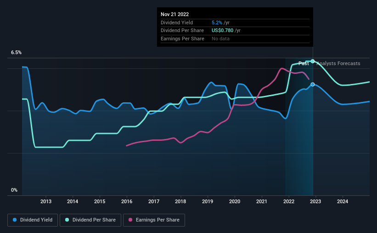Image resolution: width=377 pixels, height=233 pixels.
Task: Toggle the Dividend Per Share legend series
Action: pos(90,220)
